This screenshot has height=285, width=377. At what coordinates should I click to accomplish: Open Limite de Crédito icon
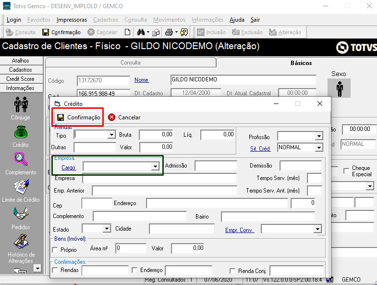click(x=21, y=187)
